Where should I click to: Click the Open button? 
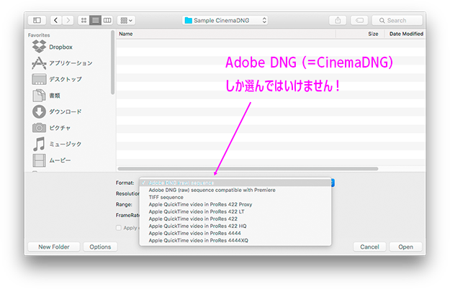click(x=405, y=247)
